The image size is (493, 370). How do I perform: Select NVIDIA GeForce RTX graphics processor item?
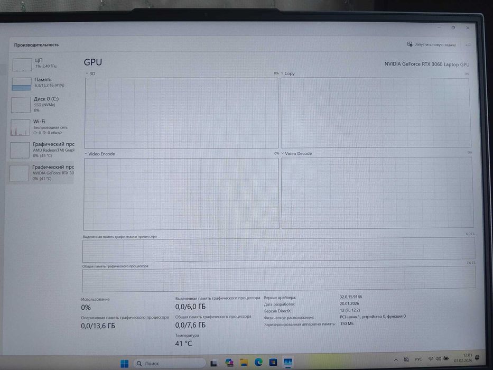click(x=41, y=172)
